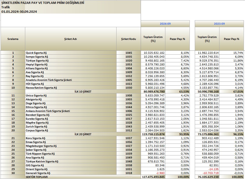Select the value 50.996.798.168 subtotal

(207, 92)
